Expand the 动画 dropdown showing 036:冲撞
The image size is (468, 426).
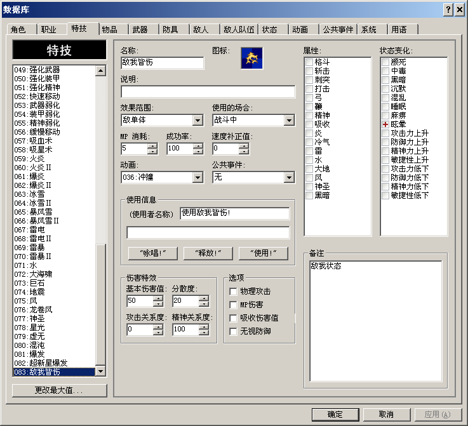click(197, 178)
